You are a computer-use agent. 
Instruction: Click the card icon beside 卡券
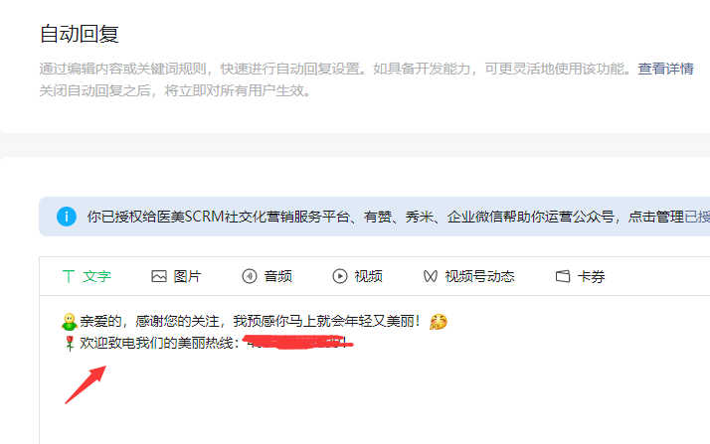[x=563, y=276]
